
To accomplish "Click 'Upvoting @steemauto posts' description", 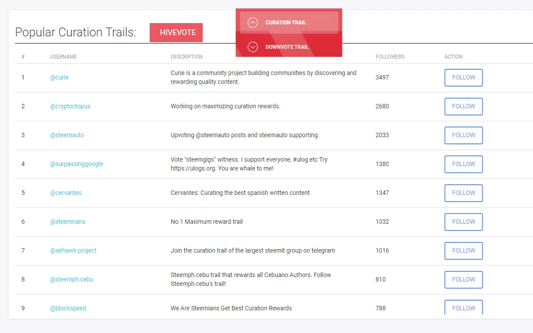I will pos(245,135).
